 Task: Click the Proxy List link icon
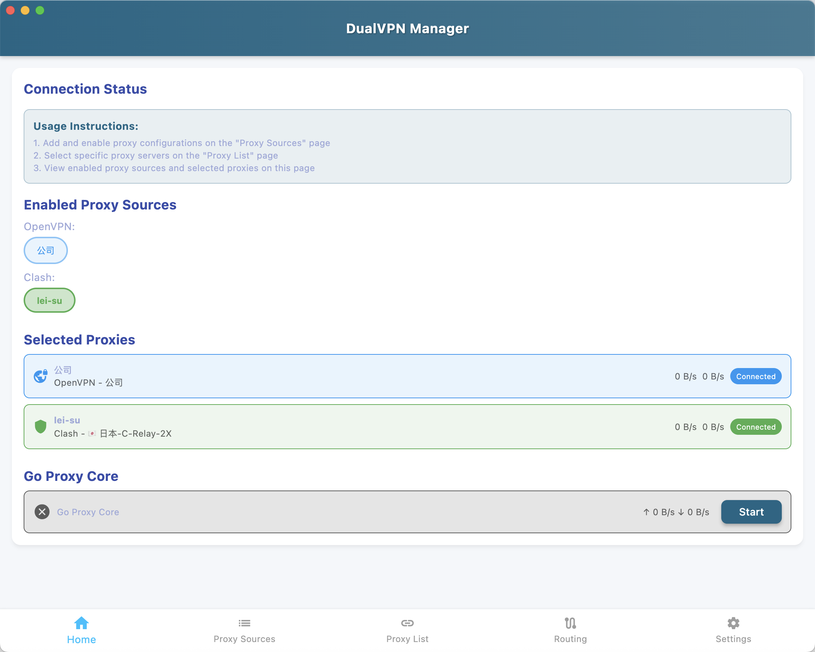click(x=407, y=623)
